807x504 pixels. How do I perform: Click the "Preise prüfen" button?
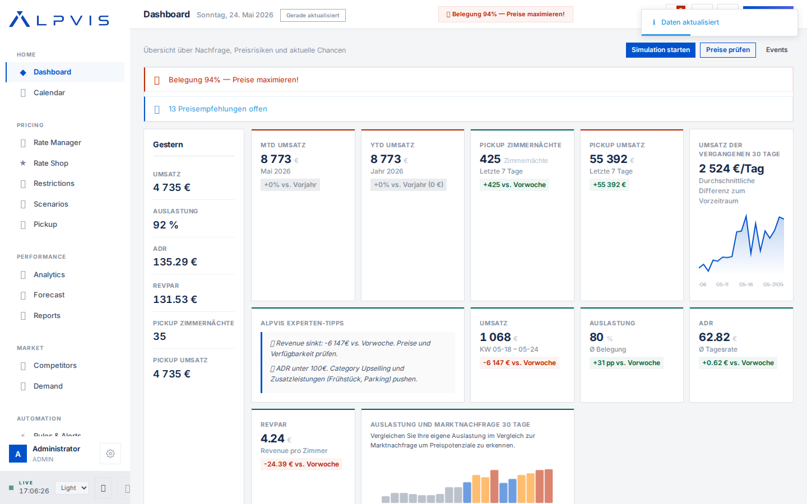point(728,50)
